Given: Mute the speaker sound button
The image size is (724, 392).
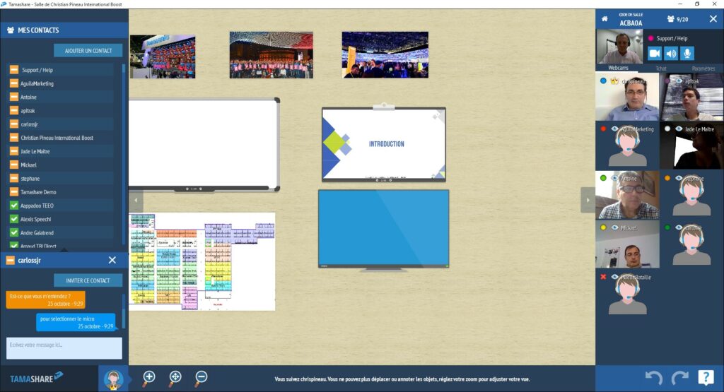Looking at the screenshot, I should click(x=671, y=53).
